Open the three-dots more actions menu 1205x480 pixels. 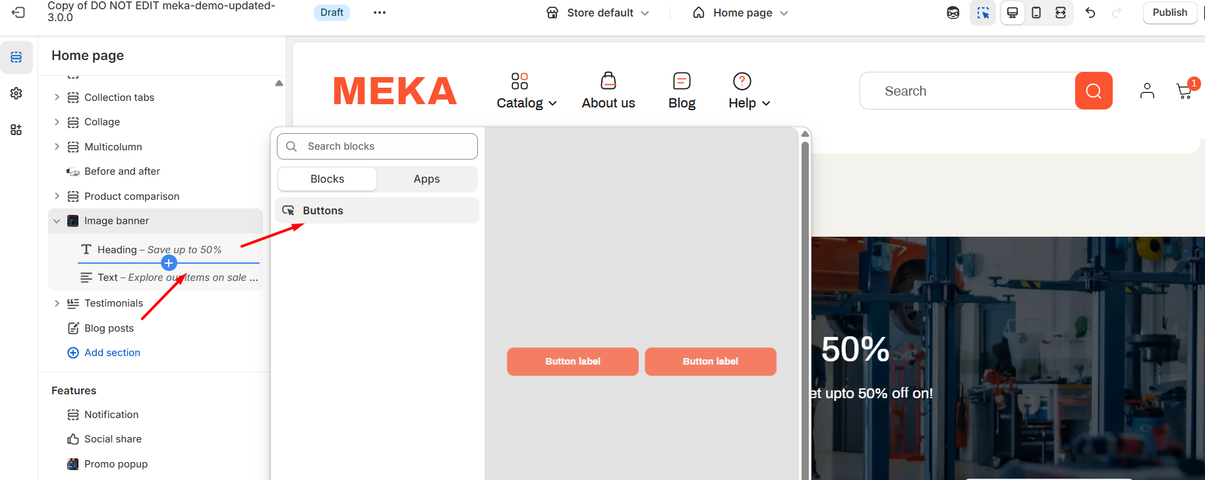tap(380, 13)
